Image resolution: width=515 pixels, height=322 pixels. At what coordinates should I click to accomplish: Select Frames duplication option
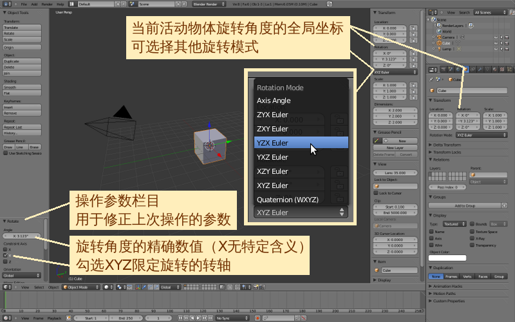click(x=451, y=276)
